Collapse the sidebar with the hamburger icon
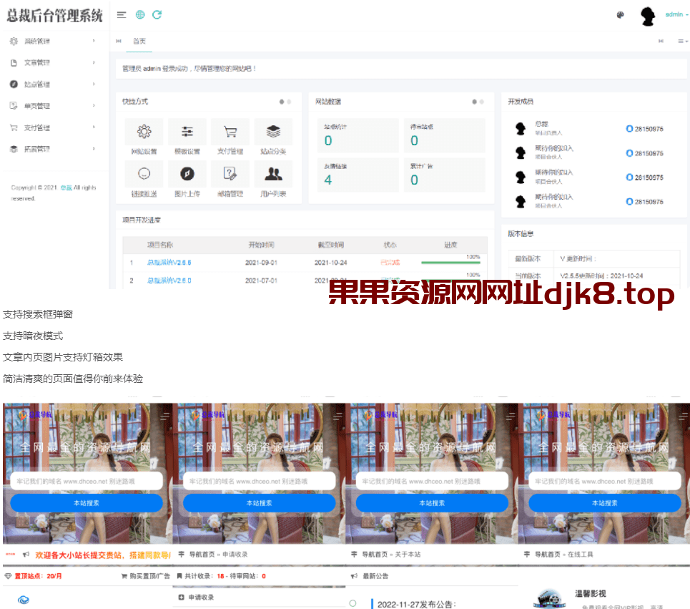This screenshot has height=609, width=690. click(x=122, y=14)
